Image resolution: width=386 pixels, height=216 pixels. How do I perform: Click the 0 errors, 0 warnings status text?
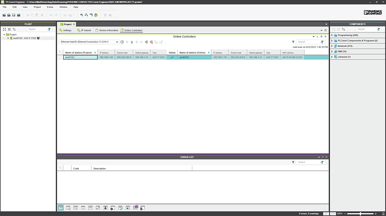pyautogui.click(x=309, y=214)
